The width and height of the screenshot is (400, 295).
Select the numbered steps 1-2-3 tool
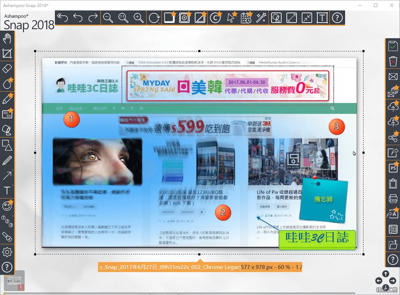pos(7,221)
